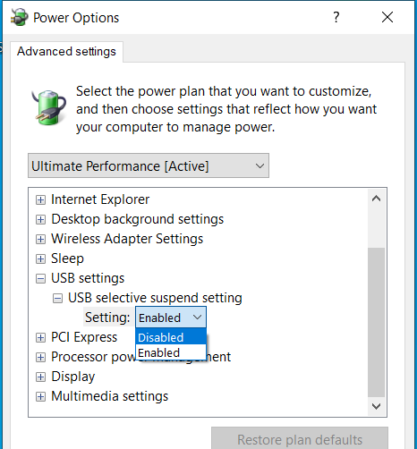Image resolution: width=417 pixels, height=449 pixels.
Task: Select the Advanced settings tab
Action: point(66,51)
